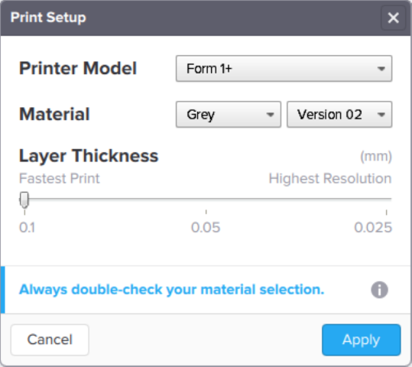Open the Printer Model dropdown showing Form 1+

point(284,69)
